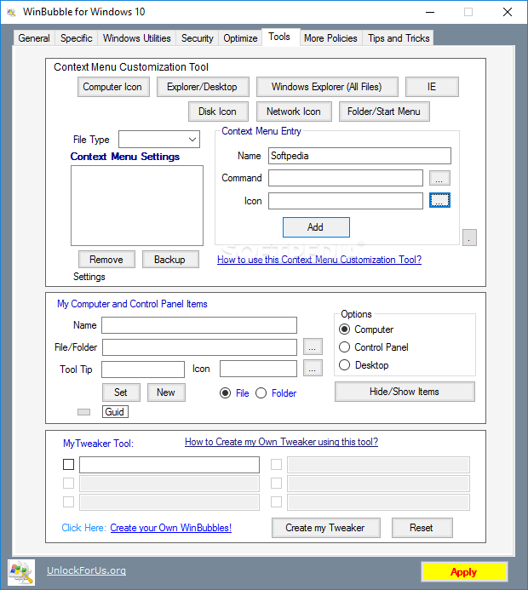Minimize the WinBubble window
This screenshot has height=590, width=528.
point(430,12)
